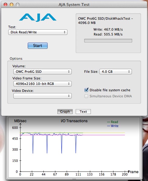Switch to the Text view
Screen dimensions: 148x181
coord(83,112)
